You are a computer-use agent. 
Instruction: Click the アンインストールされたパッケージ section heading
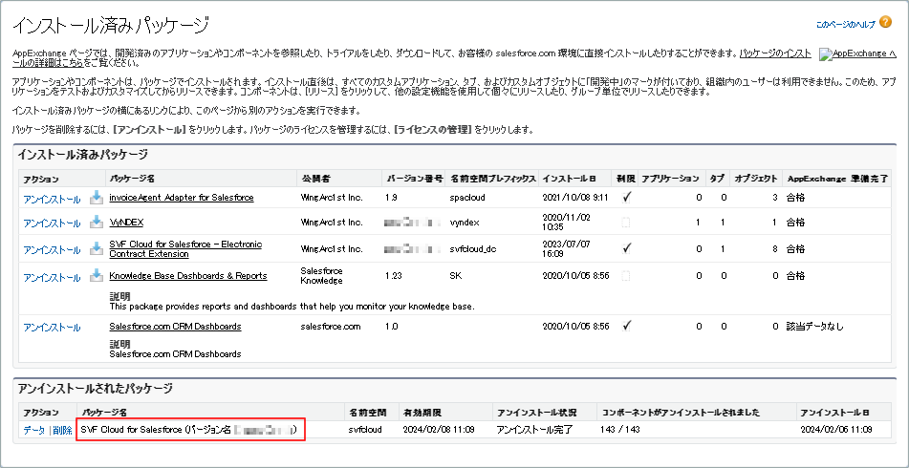point(95,388)
